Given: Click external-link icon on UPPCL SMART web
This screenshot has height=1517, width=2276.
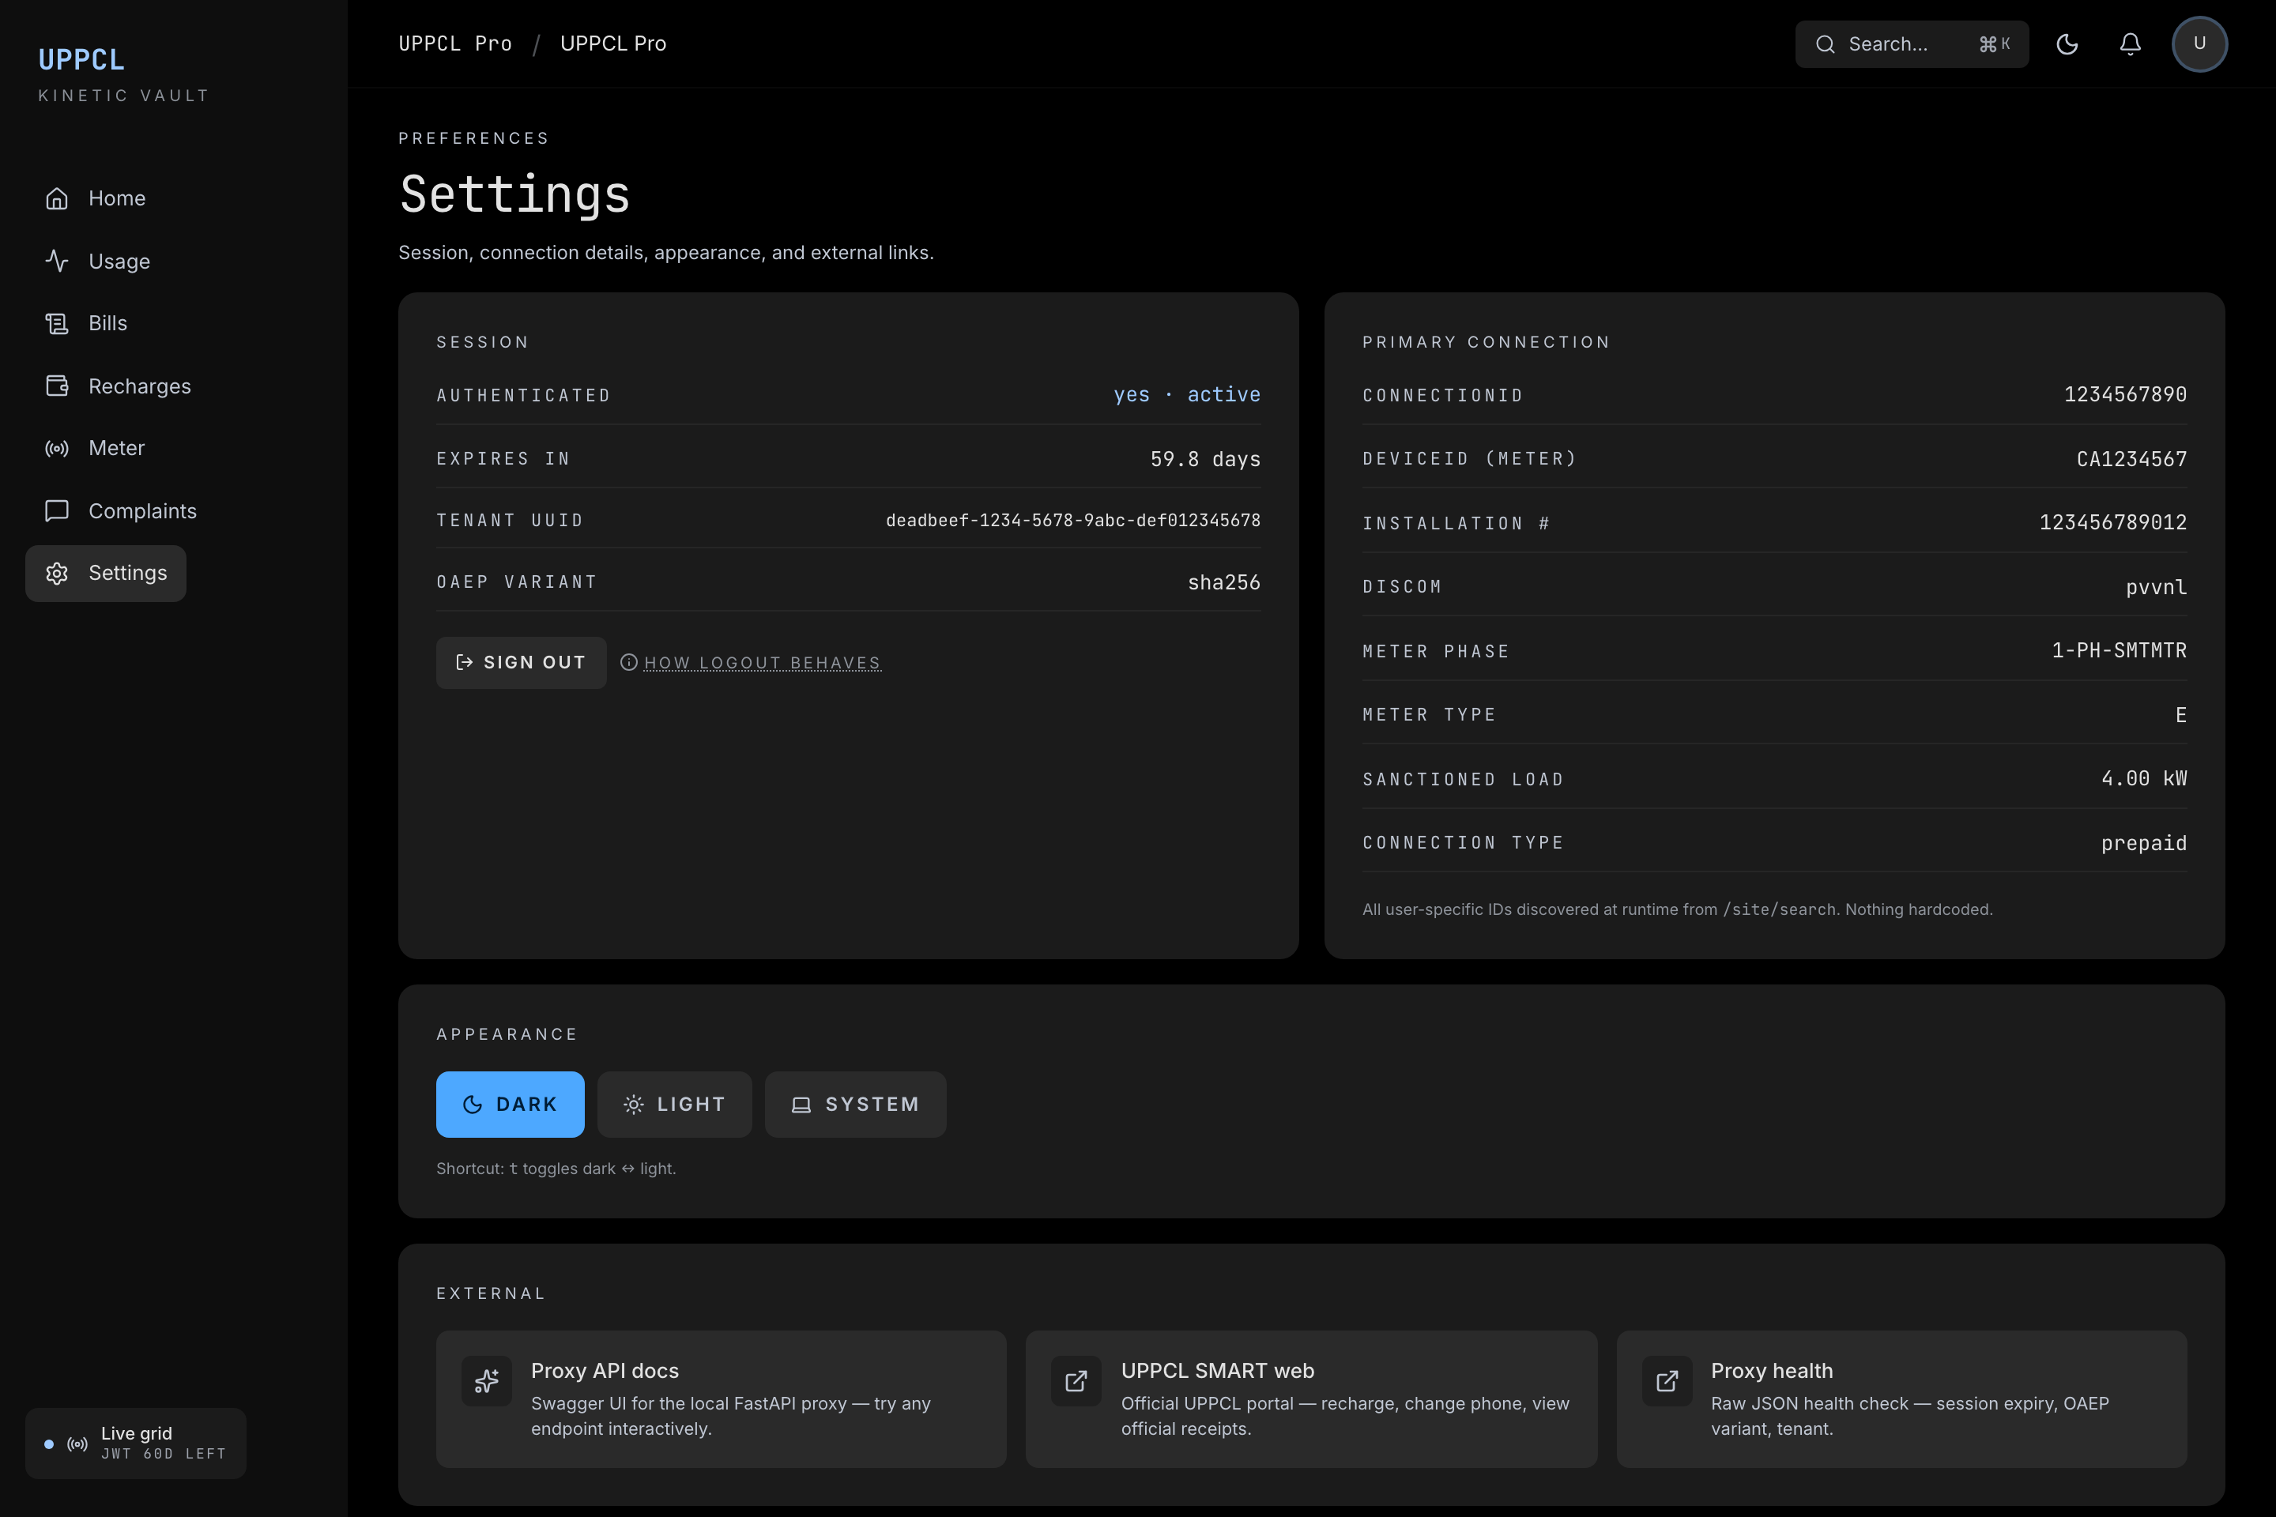Looking at the screenshot, I should click(x=1076, y=1380).
